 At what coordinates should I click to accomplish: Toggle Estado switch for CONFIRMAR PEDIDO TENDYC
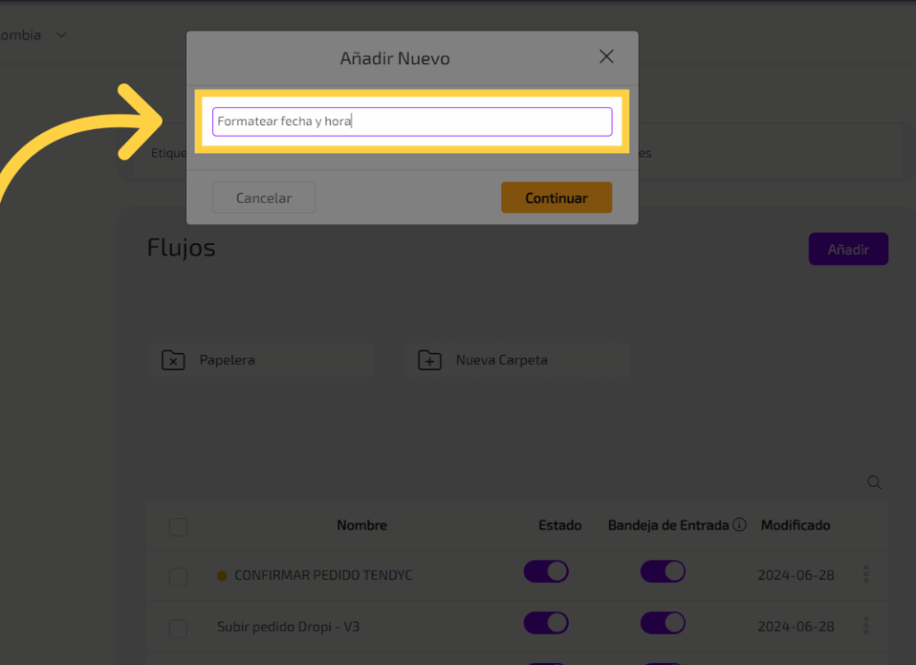[x=546, y=572]
